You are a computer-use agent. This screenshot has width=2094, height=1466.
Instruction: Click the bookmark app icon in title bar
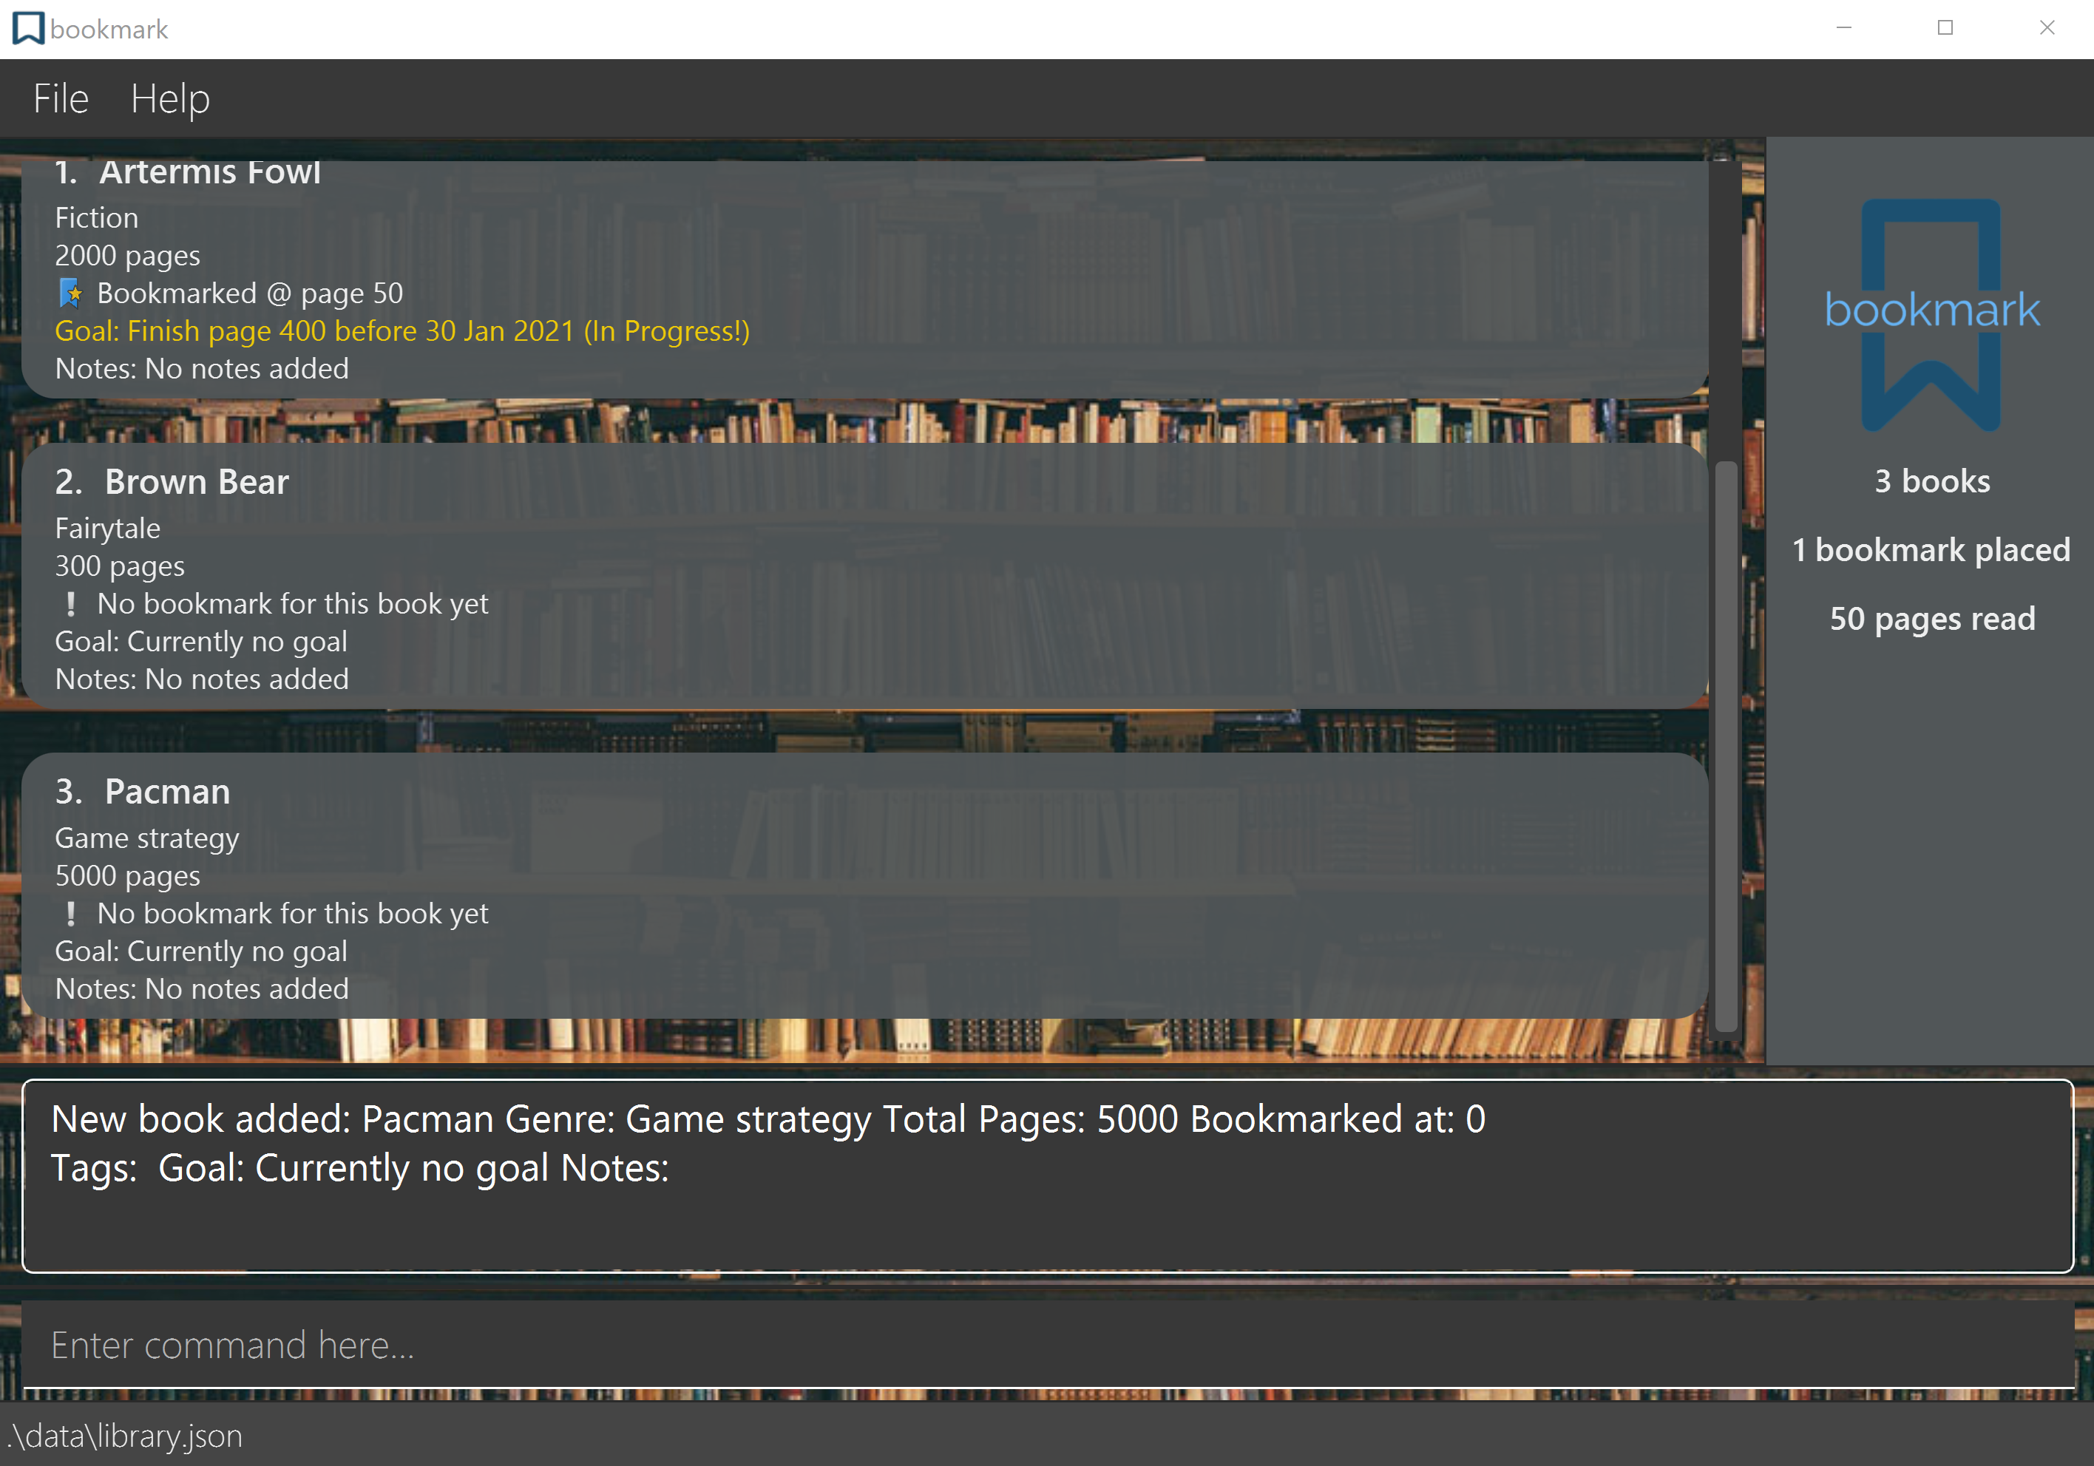(28, 29)
